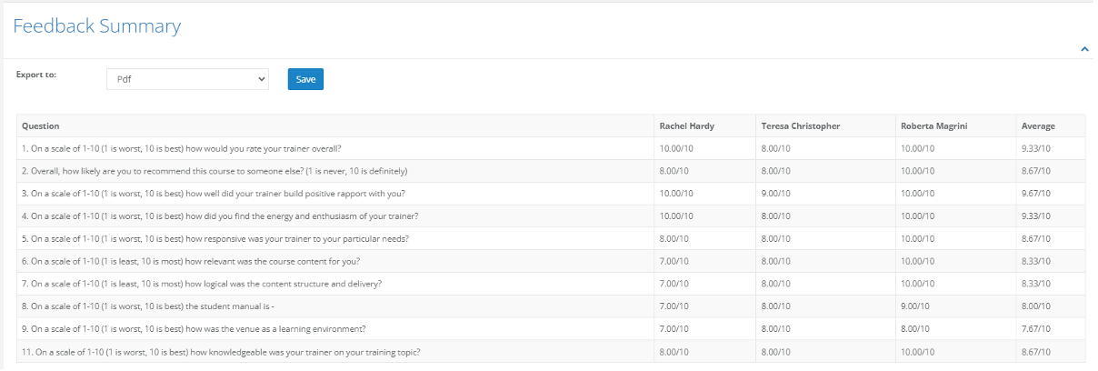Select the Teresa Christopher column header

(800, 125)
